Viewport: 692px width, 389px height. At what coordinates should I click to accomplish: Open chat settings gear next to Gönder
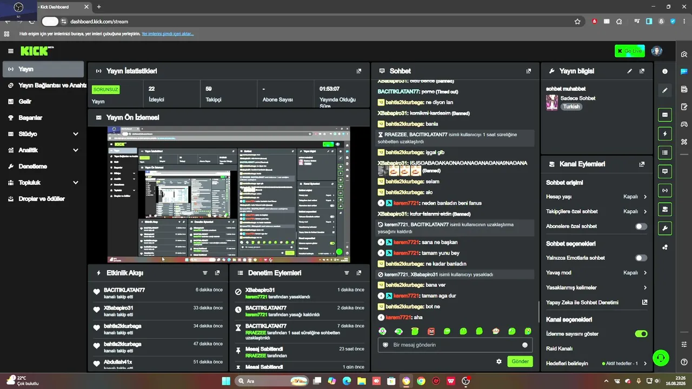[x=499, y=361]
